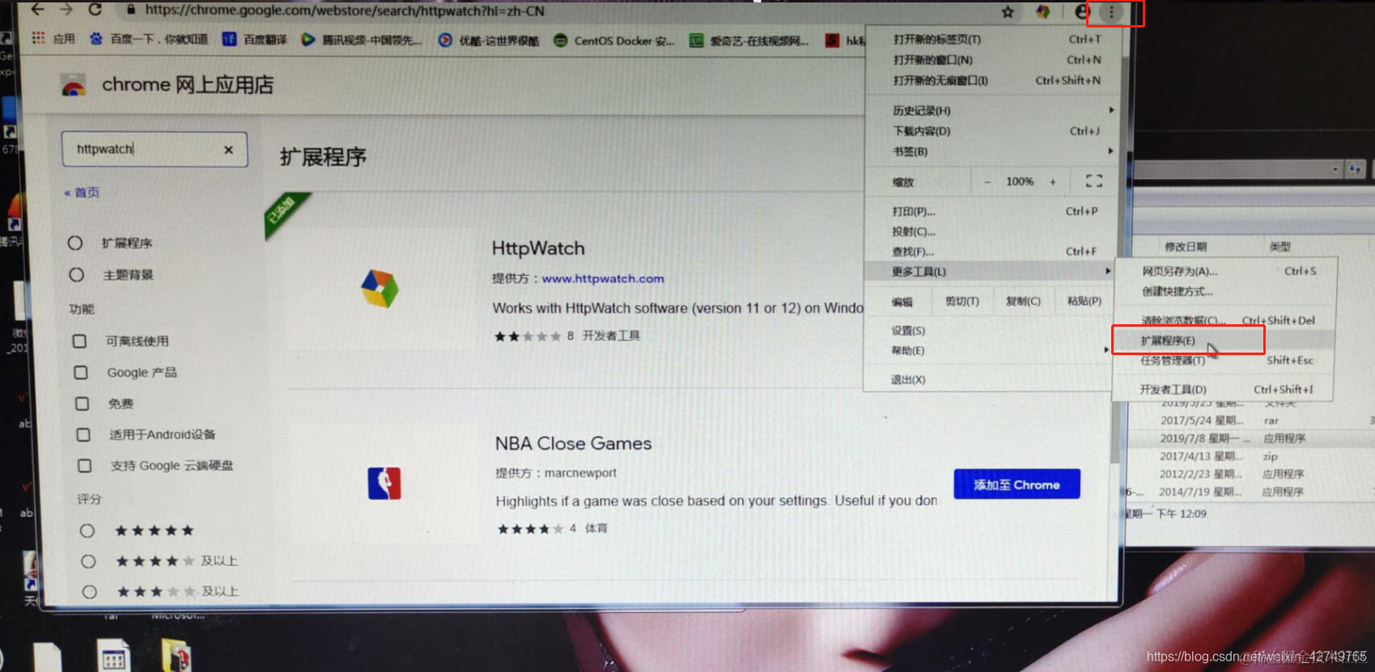Increase zoom with plus button
Viewport: 1375px width, 672px height.
(x=1053, y=182)
